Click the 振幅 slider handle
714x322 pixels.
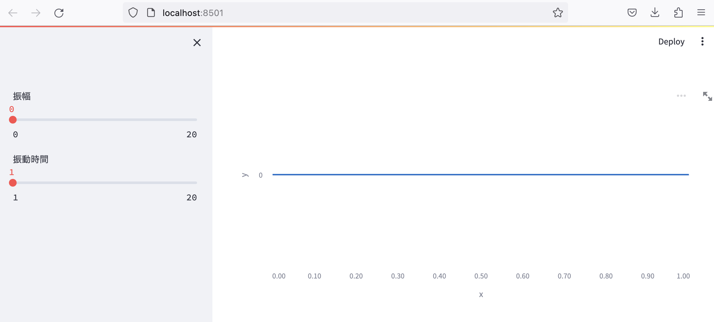[x=13, y=120]
